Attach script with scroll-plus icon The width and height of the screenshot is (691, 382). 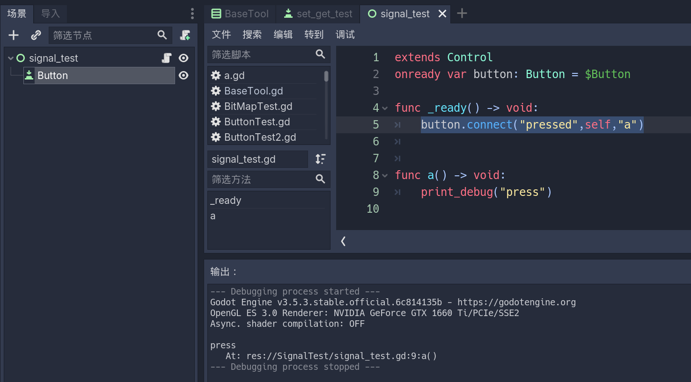pos(185,35)
